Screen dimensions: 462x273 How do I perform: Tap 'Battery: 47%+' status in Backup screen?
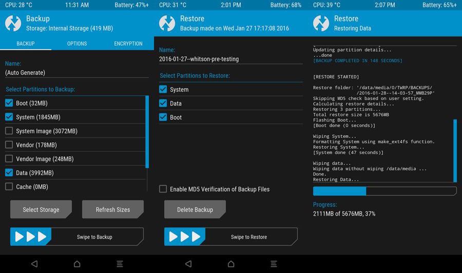point(132,5)
